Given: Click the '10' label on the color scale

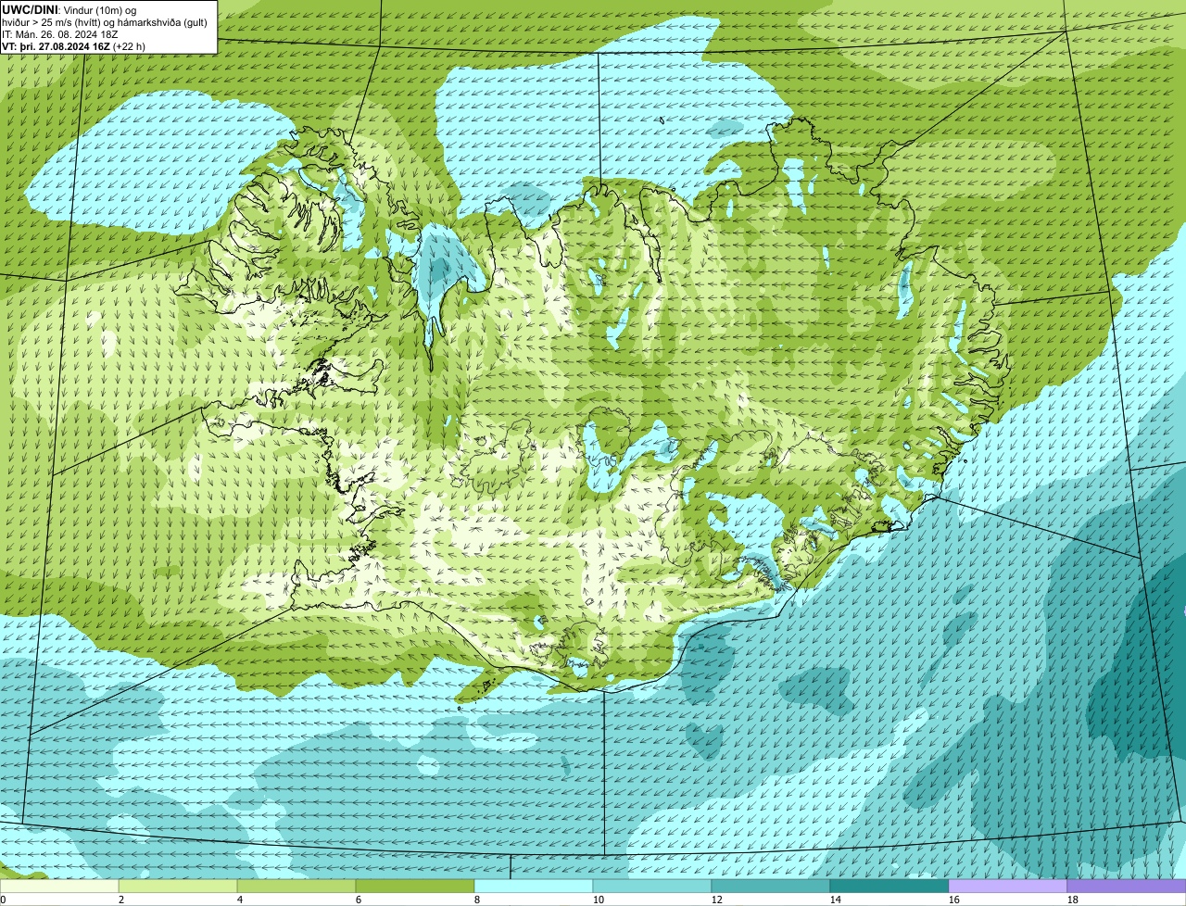Looking at the screenshot, I should [x=598, y=900].
